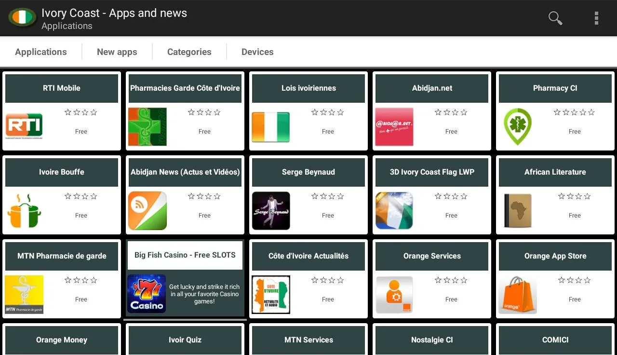Open the search magnifier icon

[555, 18]
